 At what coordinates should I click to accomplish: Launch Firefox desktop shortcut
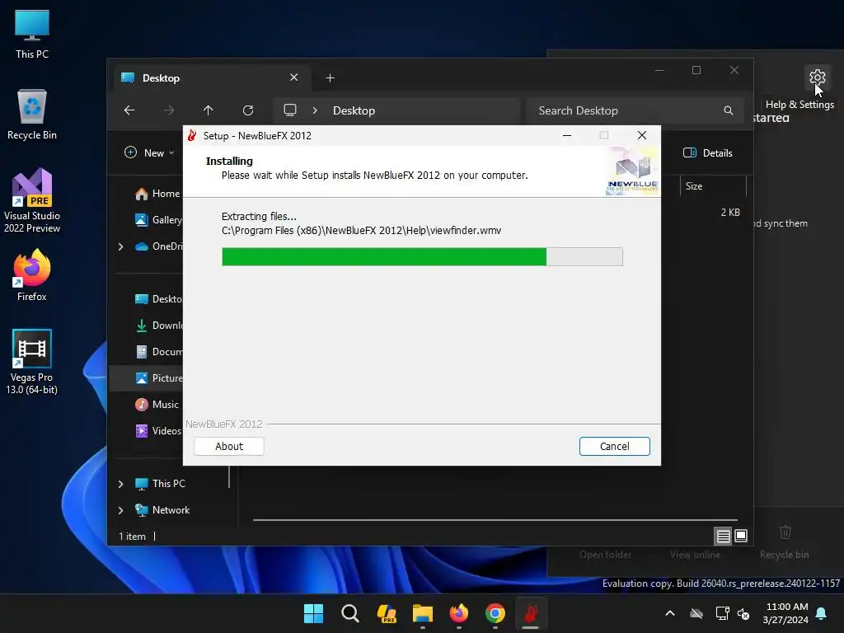[32, 275]
